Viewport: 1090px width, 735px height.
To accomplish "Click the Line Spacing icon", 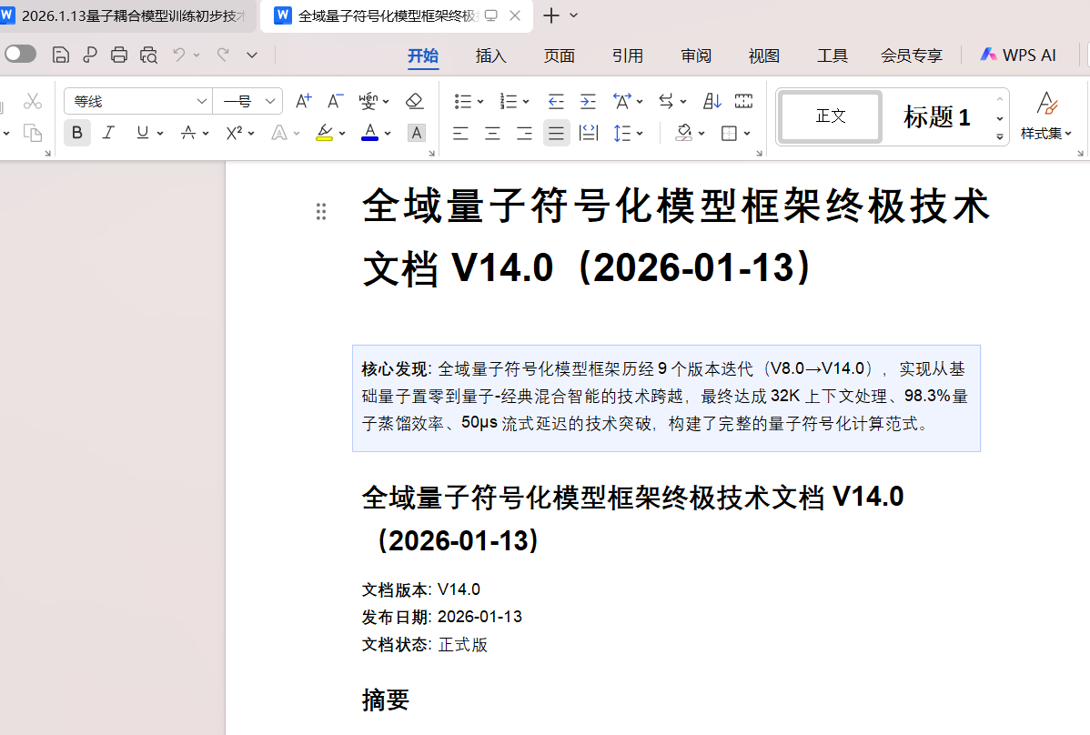I will pos(622,133).
